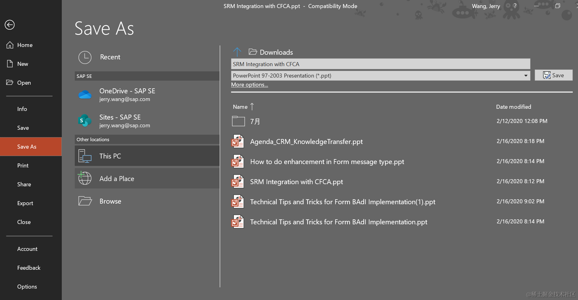Click the 7月 folder icon
Viewport: 578px width, 300px height.
[238, 121]
